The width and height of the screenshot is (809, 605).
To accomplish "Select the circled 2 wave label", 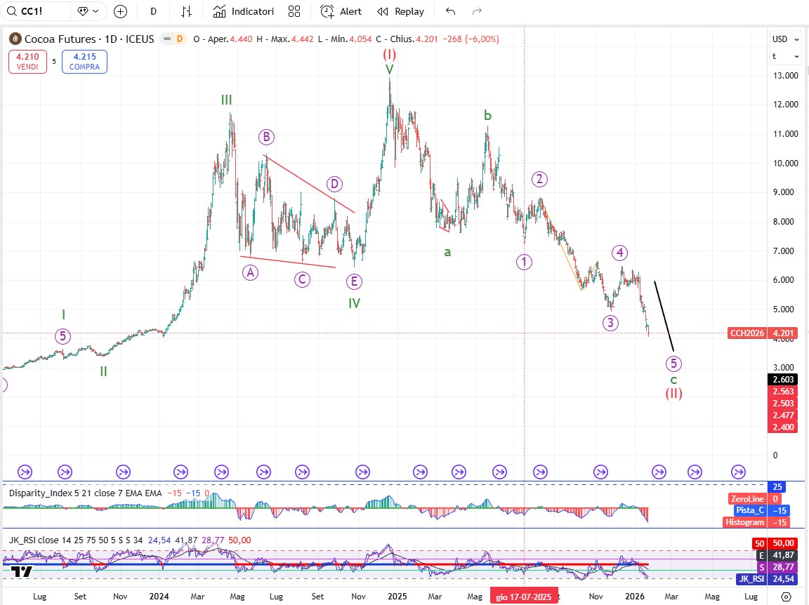I will point(539,179).
